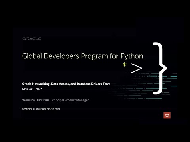This screenshot has width=190, height=142.
Task: Click the word Python in the title
Action: [132, 56]
